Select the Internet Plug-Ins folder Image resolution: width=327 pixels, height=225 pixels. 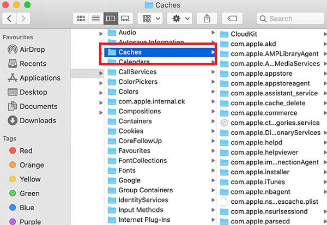click(x=160, y=220)
